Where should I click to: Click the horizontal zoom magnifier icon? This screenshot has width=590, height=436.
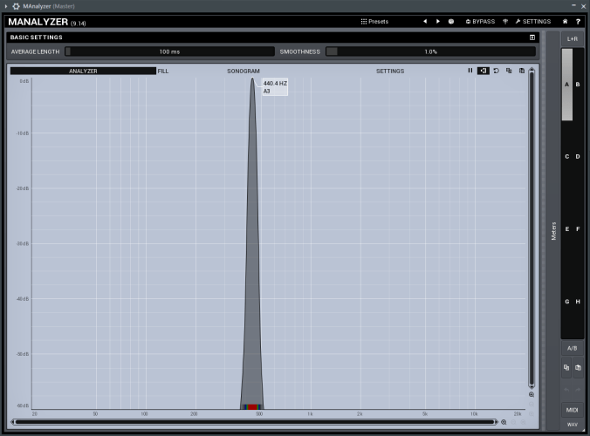pos(504,422)
